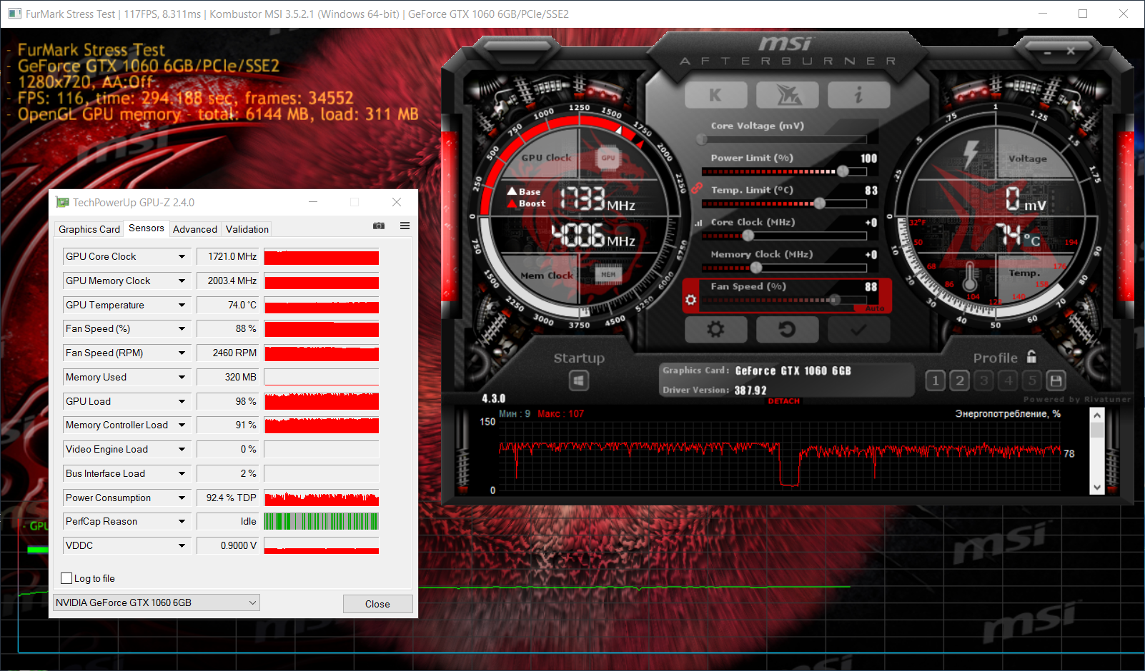Open the GPU Memory Clock sensor dropdown
The width and height of the screenshot is (1145, 671).
182,281
